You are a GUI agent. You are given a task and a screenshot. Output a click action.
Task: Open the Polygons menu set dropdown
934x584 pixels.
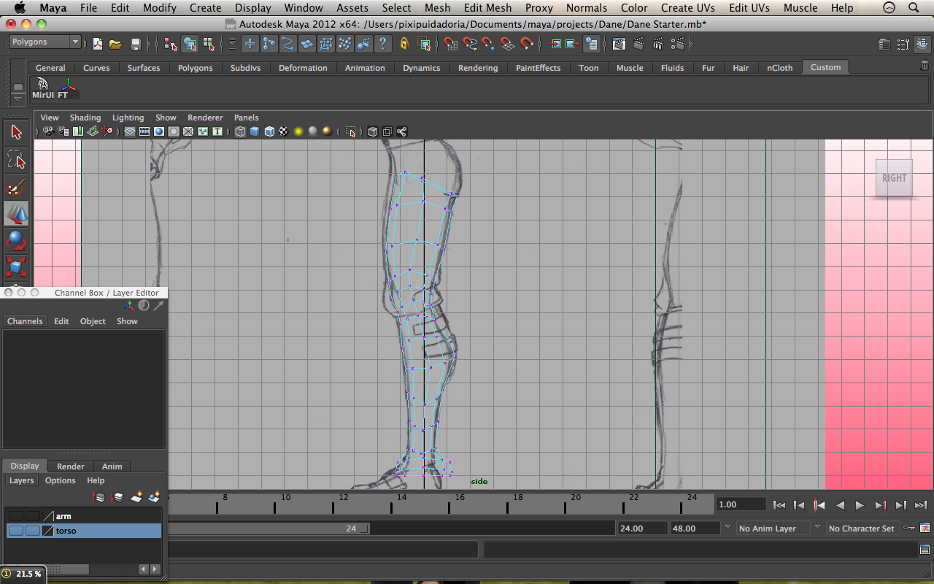click(x=45, y=42)
